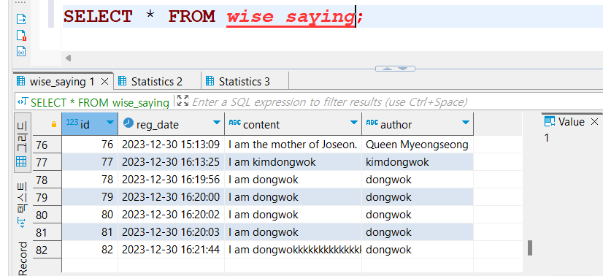Click the green SELECT * FROM wise_saying query label
The image size is (603, 276).
tap(100, 102)
